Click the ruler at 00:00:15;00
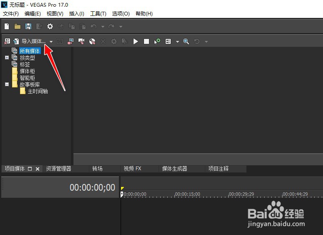This screenshot has height=235, width=323. tap(187, 194)
